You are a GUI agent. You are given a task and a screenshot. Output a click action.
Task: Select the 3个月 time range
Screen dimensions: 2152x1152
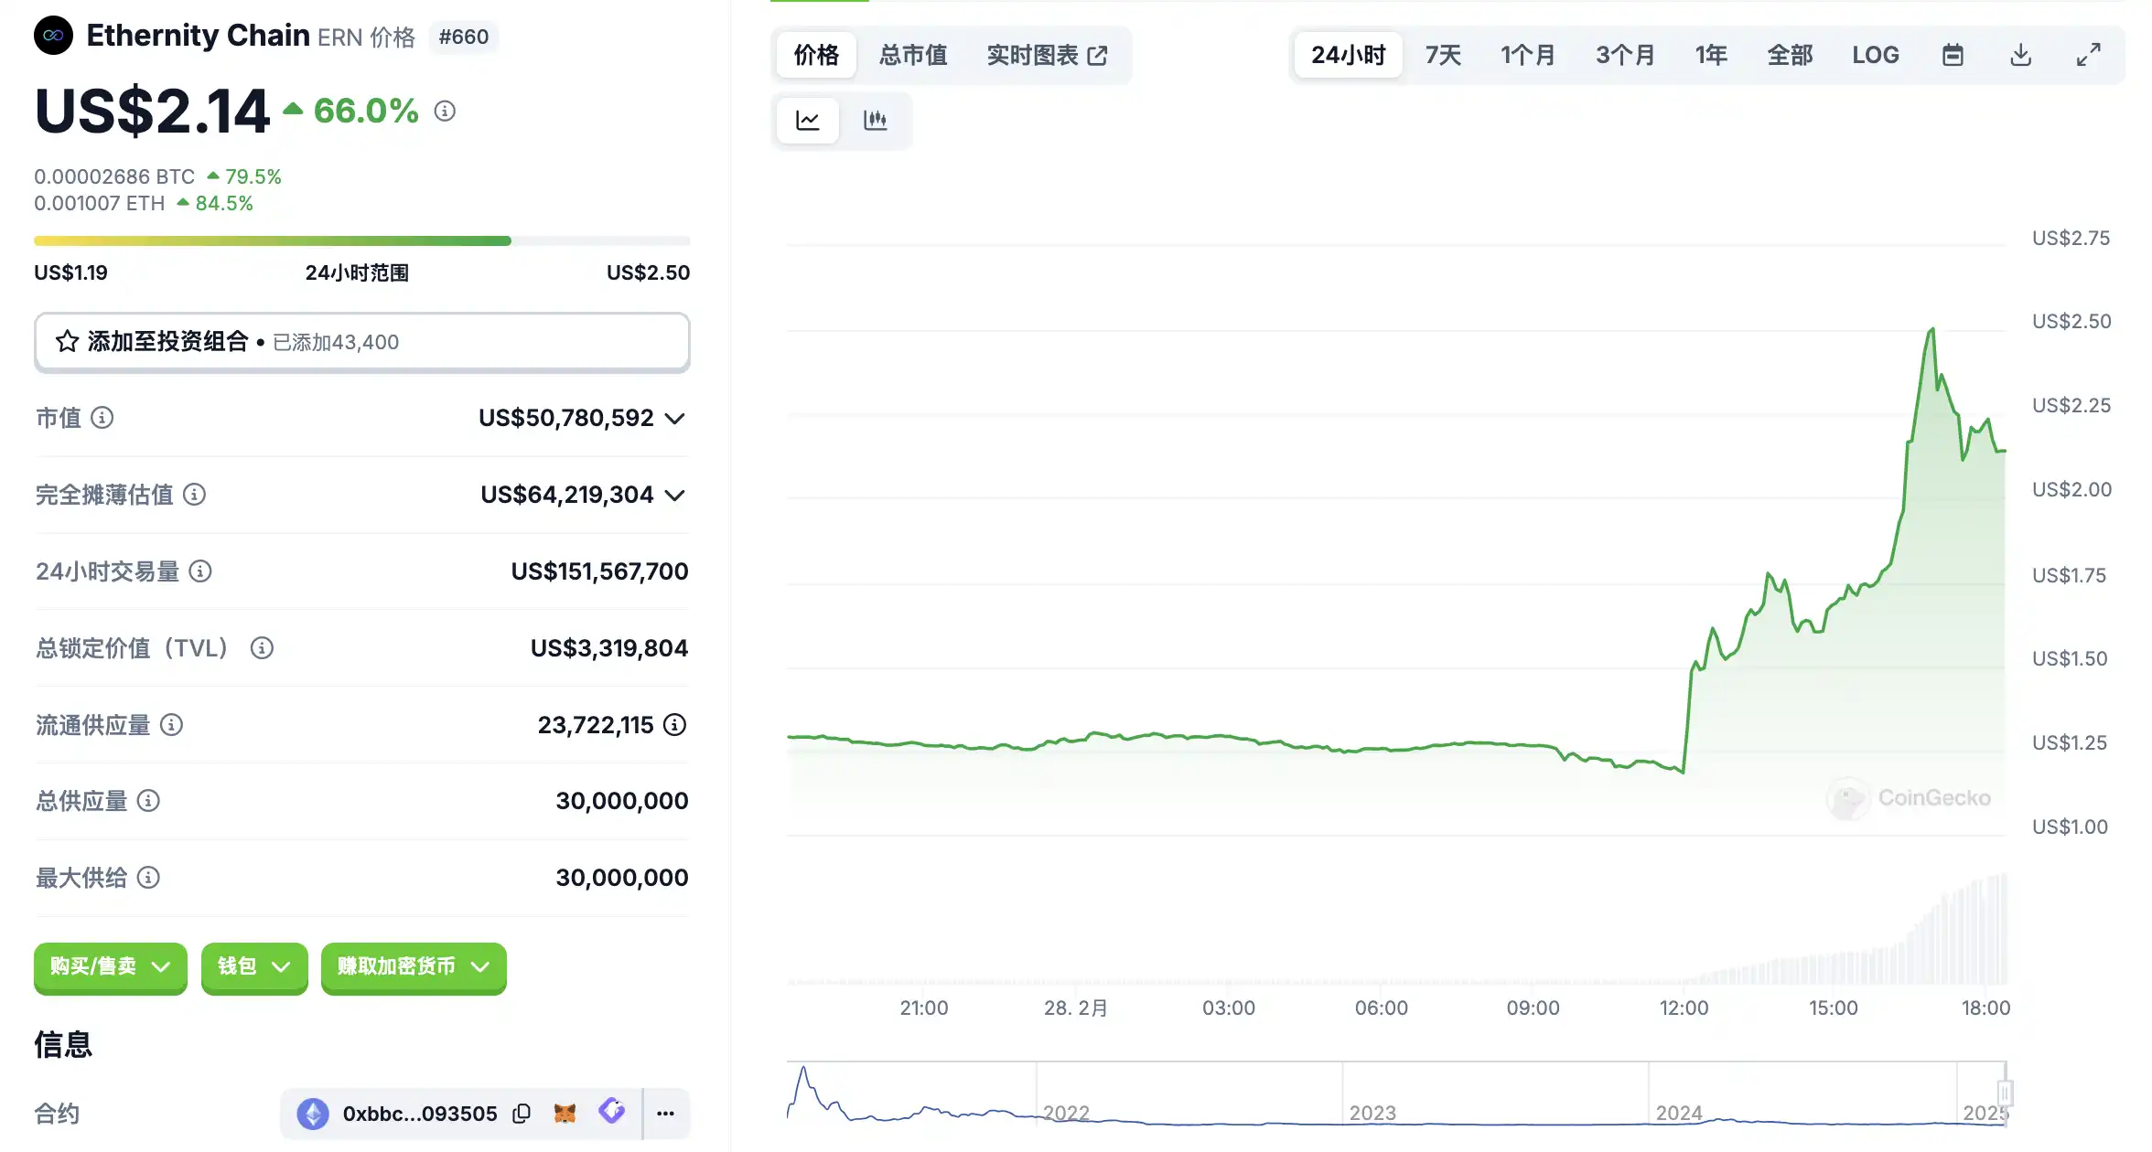pyautogui.click(x=1625, y=55)
